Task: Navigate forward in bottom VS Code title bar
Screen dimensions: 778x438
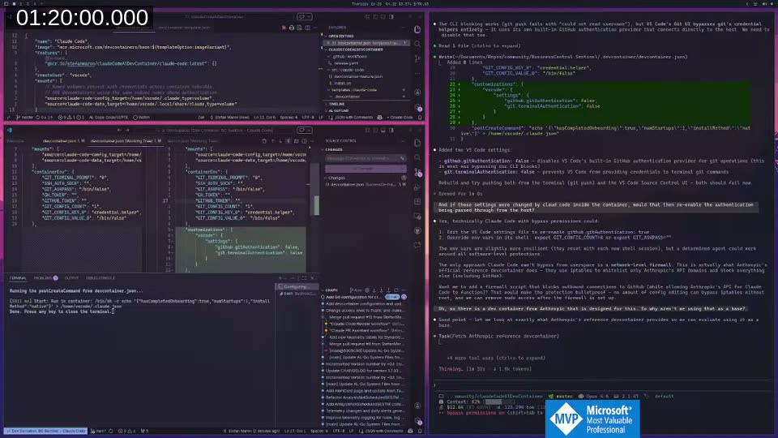Action: 127,130
